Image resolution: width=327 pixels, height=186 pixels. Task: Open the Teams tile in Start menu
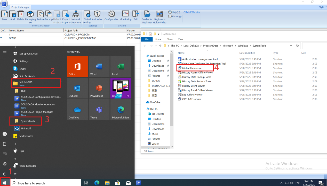99,110
